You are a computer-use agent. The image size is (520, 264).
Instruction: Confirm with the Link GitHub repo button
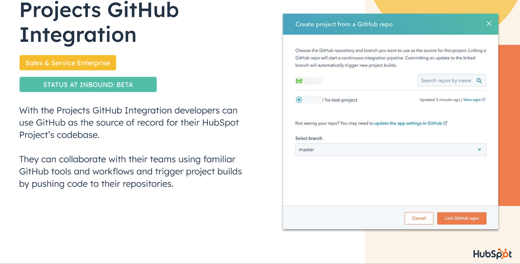click(x=461, y=218)
